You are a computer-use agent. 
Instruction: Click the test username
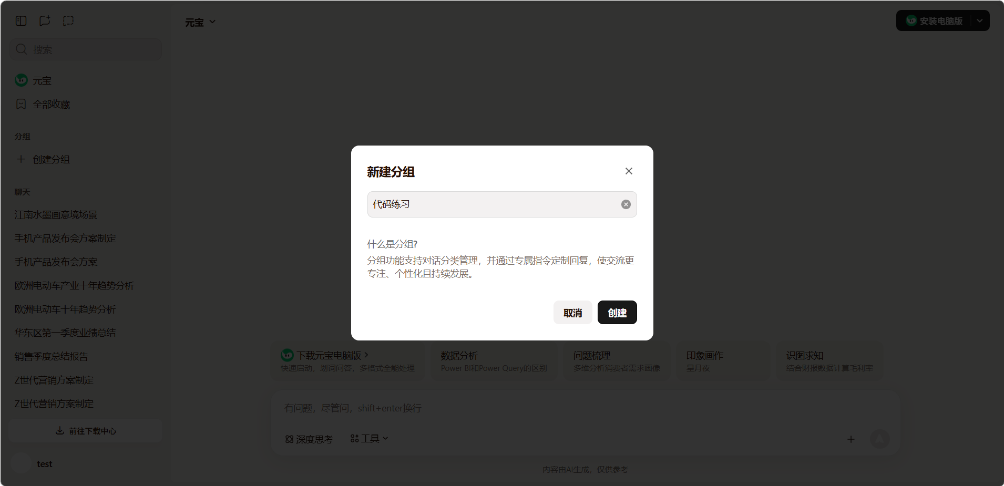45,464
